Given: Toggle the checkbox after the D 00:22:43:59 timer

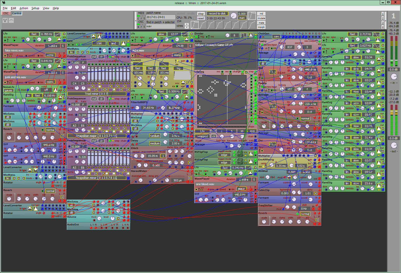Looking at the screenshot, I should tap(227, 18).
